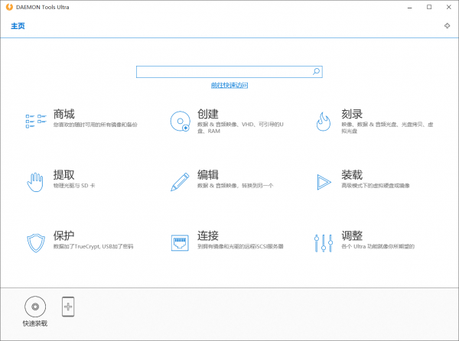Open the 调整 heading

coord(352,235)
